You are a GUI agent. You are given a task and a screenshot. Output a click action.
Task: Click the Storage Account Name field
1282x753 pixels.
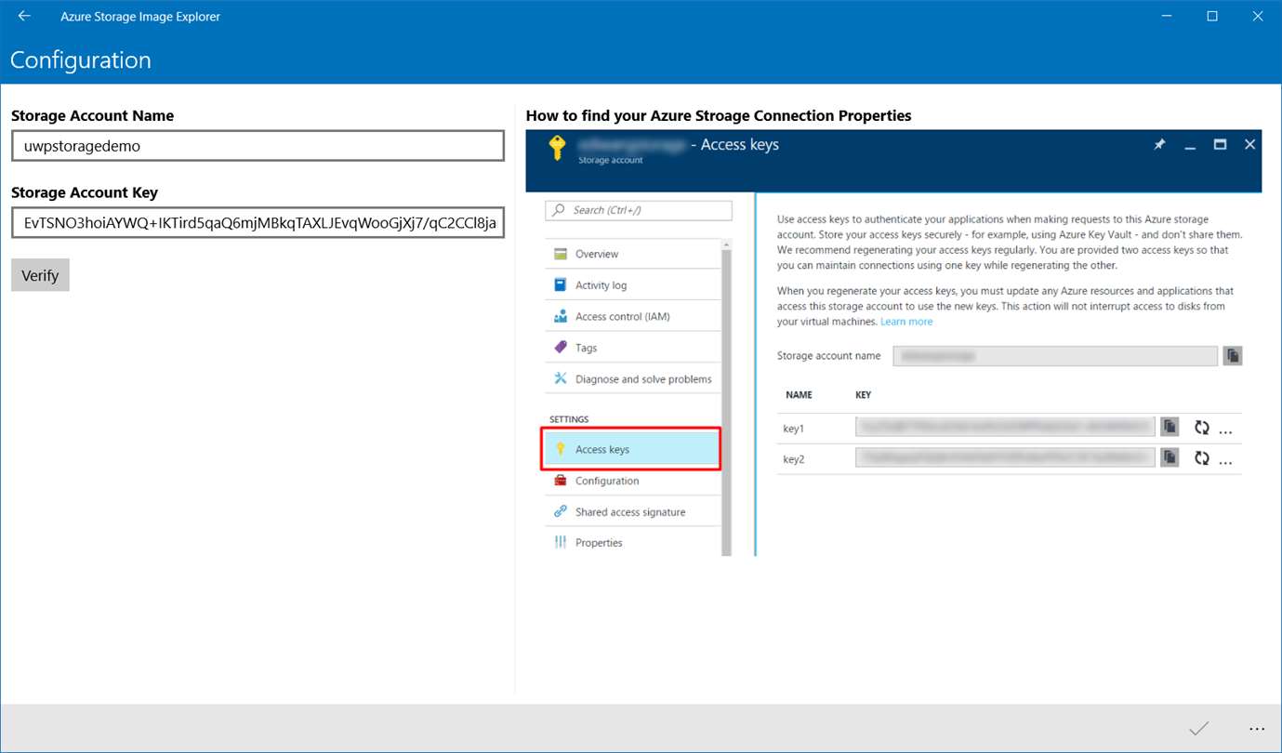pyautogui.click(x=258, y=146)
